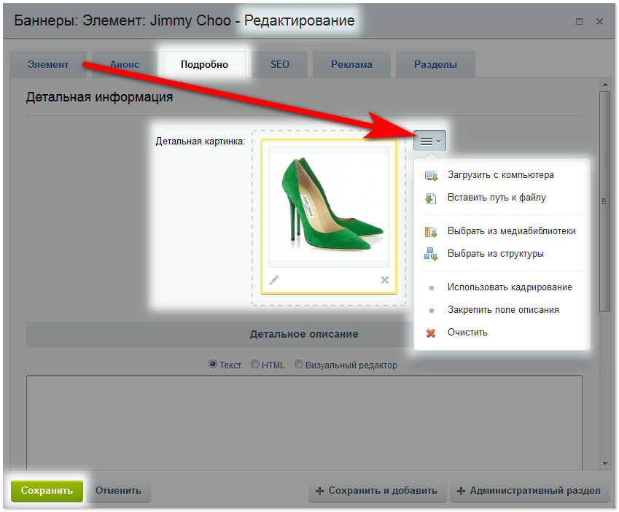This screenshot has height=512, width=619.
Task: Toggle Использовать кадрирование option
Action: [x=510, y=287]
